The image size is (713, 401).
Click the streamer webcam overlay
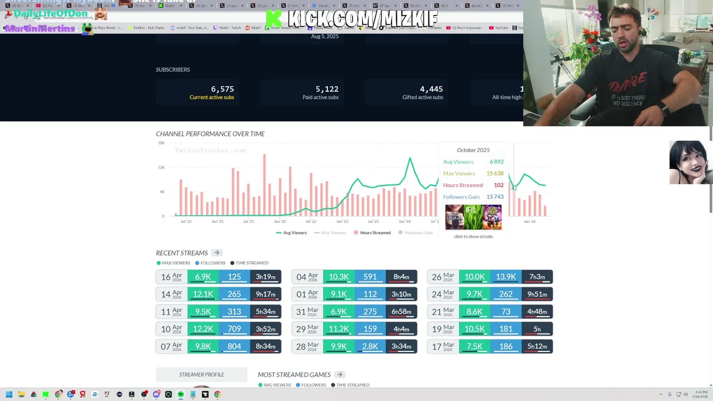pyautogui.click(x=618, y=63)
